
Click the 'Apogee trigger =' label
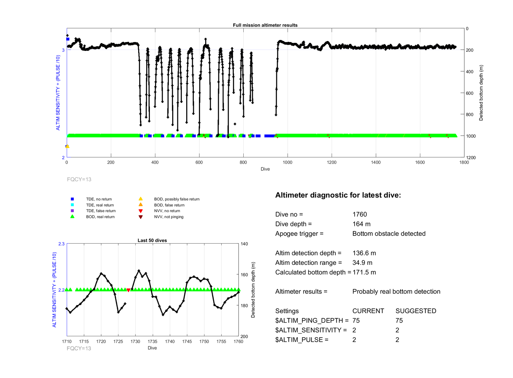pos(299,234)
